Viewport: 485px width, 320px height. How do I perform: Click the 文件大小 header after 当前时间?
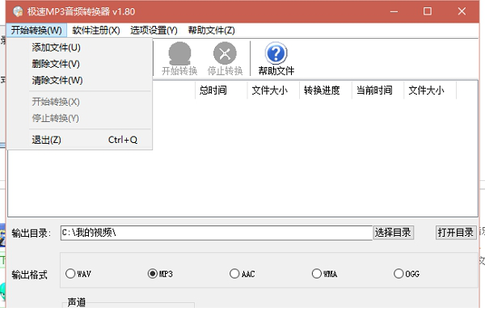coord(430,91)
